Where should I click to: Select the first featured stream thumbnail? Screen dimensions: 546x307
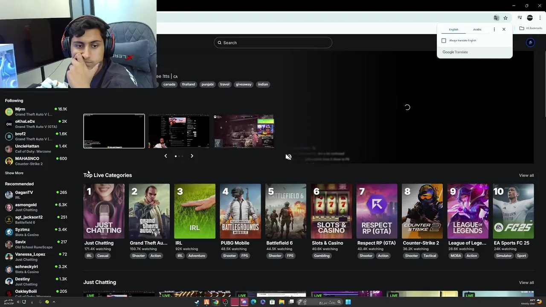coord(114,131)
